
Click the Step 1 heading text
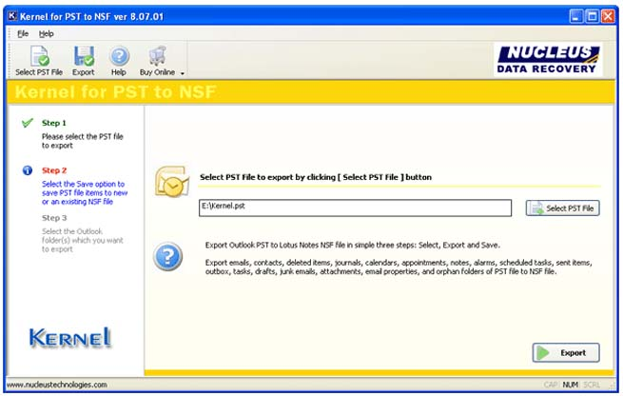click(54, 123)
